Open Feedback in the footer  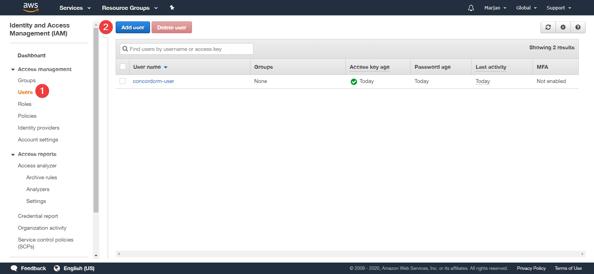tap(28, 268)
